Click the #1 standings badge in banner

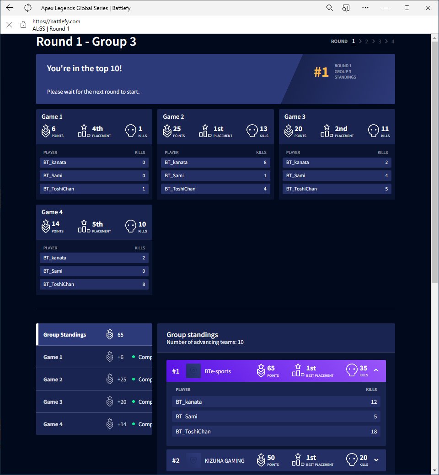321,72
